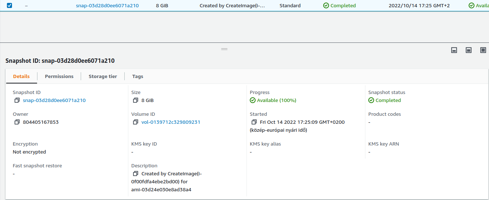
Task: Open the snapshot ID link in Details
Action: pyautogui.click(x=54, y=101)
